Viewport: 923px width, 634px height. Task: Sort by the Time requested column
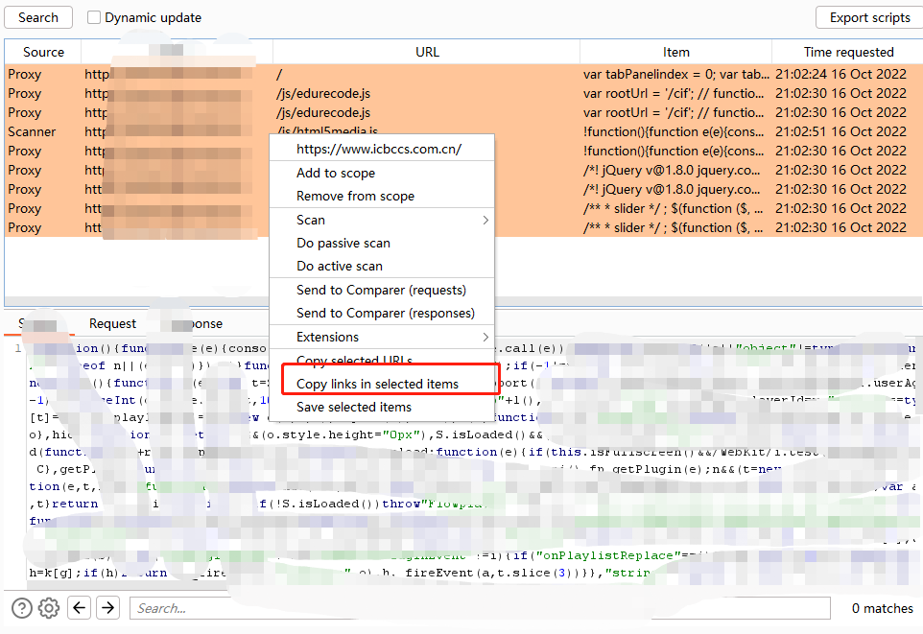pos(848,52)
